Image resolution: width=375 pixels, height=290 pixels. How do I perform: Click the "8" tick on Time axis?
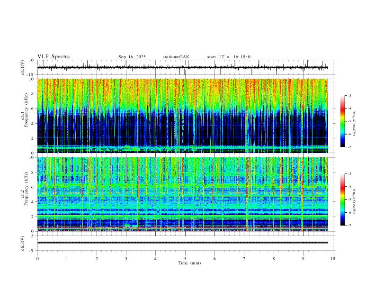(274, 259)
